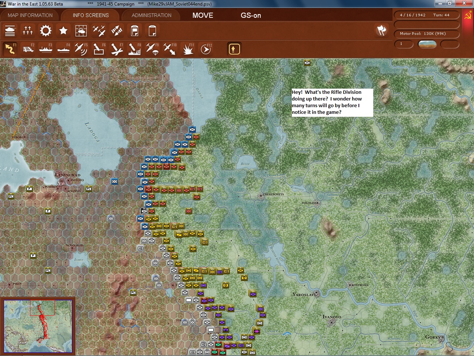
Task: Select the lone Rifle Division counter up north
Action: (x=307, y=63)
